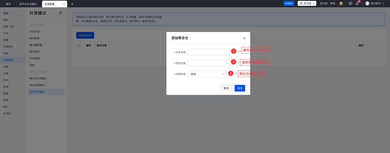This screenshot has width=390, height=153.
Task: Open the 亚马逊 platform selector
Action: (307, 3)
